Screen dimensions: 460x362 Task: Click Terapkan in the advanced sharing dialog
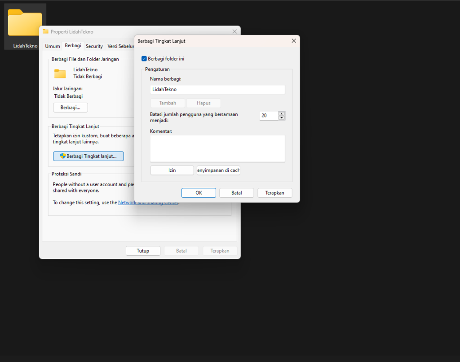274,193
